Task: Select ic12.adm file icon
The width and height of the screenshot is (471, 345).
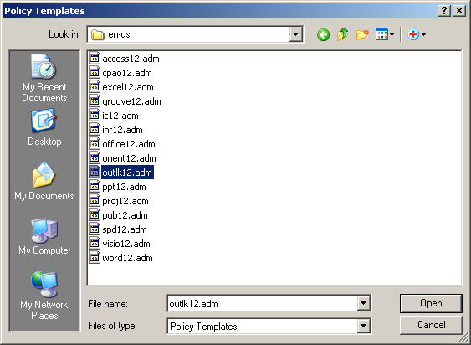Action: tap(95, 116)
